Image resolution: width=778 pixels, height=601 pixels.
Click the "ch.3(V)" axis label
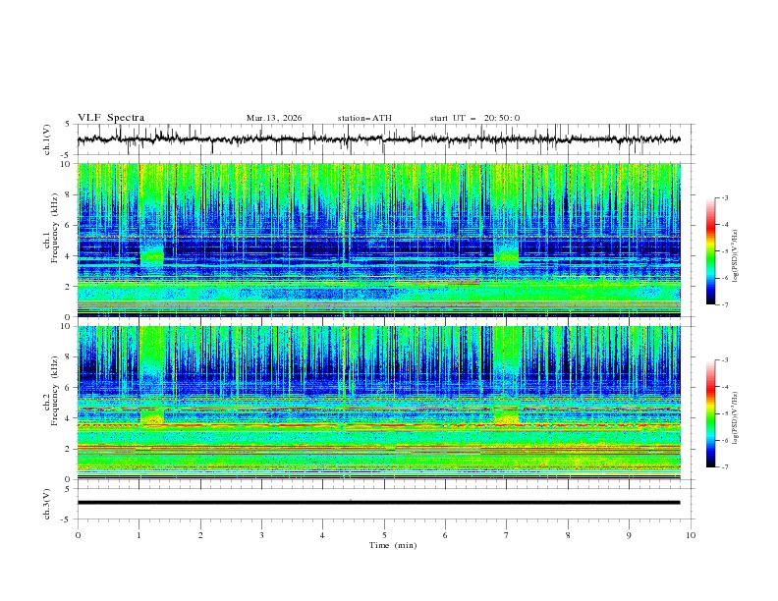coord(47,504)
